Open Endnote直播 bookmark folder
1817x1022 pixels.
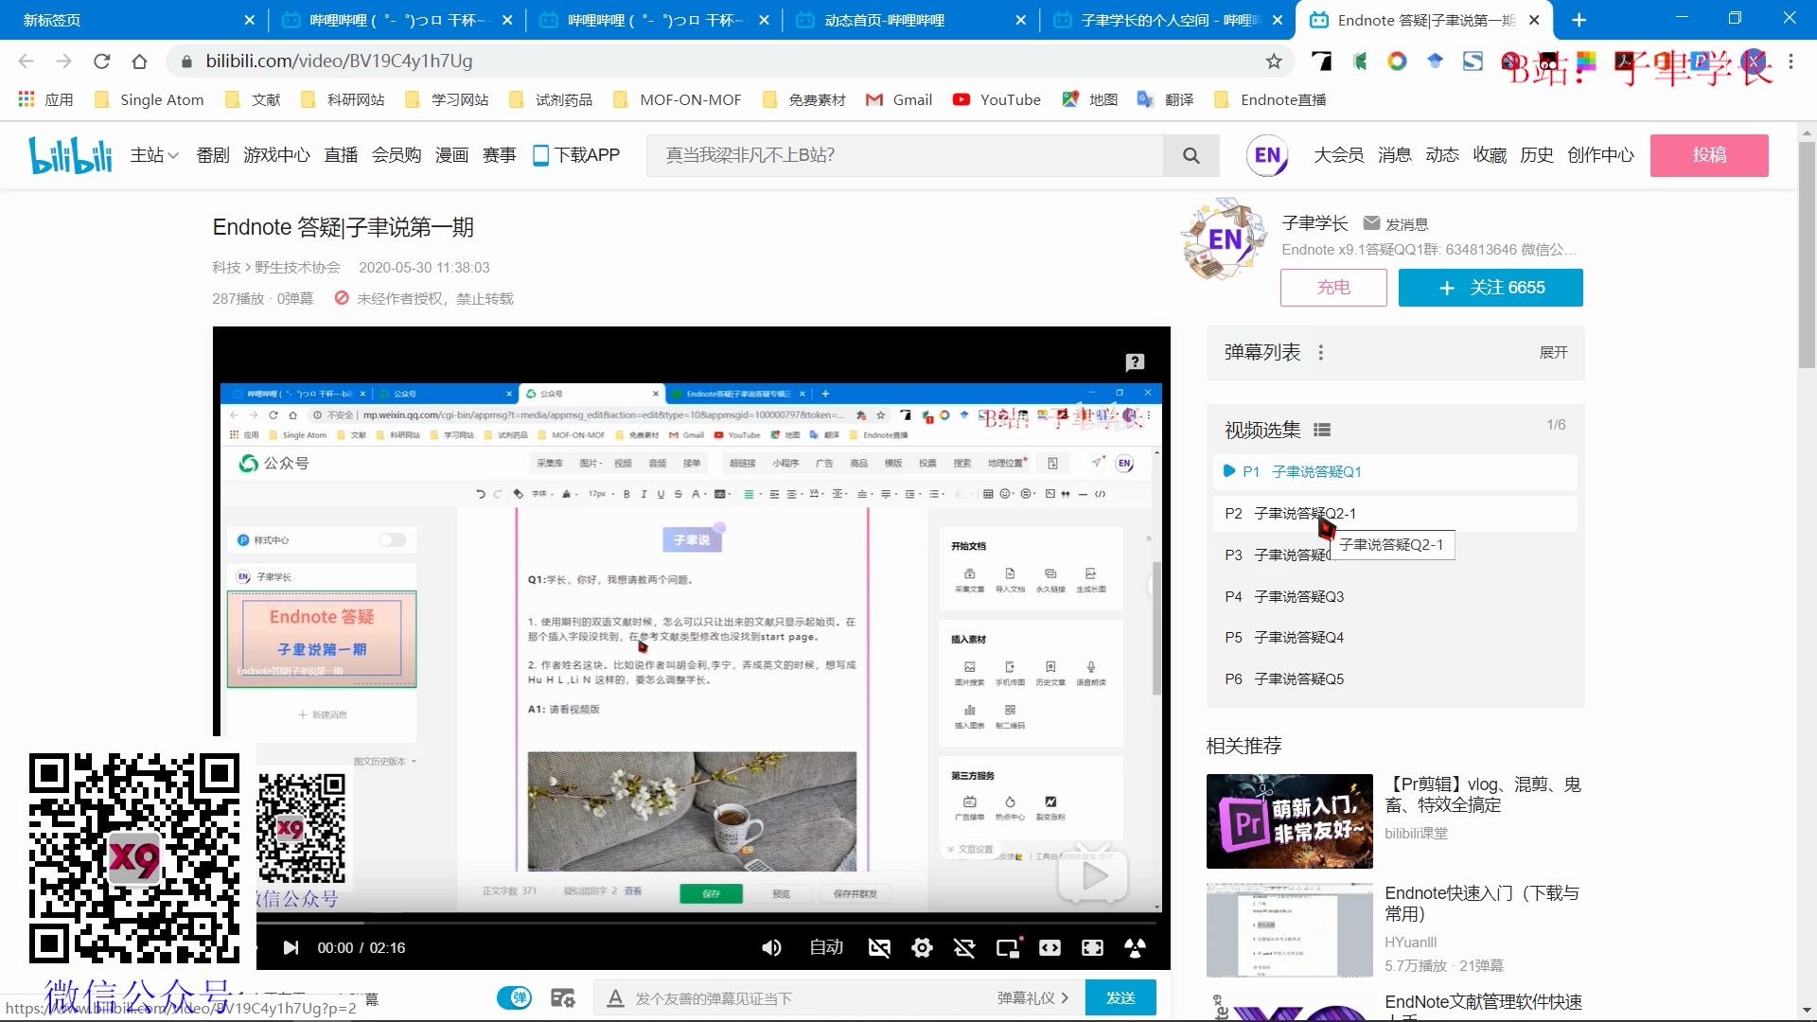coord(1269,99)
